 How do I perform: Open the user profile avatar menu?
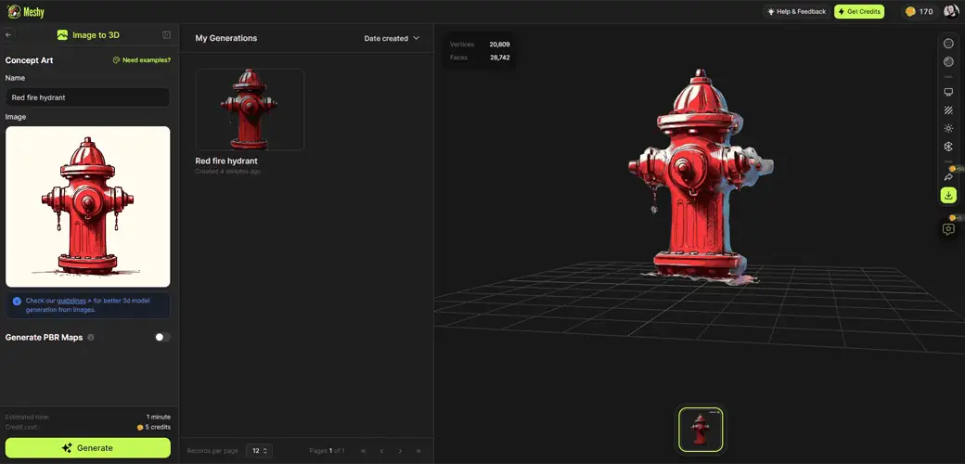pyautogui.click(x=951, y=11)
